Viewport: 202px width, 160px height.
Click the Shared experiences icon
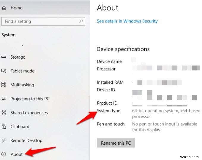pos(4,112)
